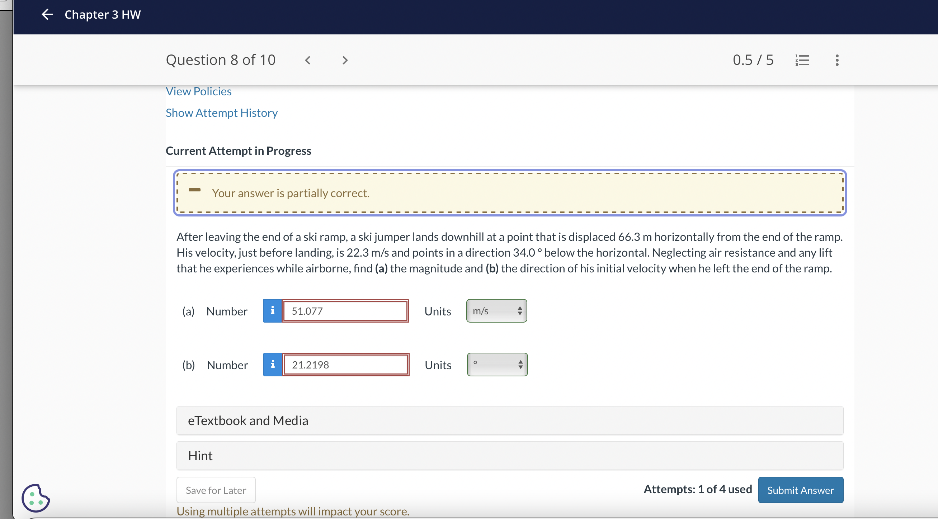The height and width of the screenshot is (519, 938).
Task: Click Show Attempt History link
Action: pos(221,113)
